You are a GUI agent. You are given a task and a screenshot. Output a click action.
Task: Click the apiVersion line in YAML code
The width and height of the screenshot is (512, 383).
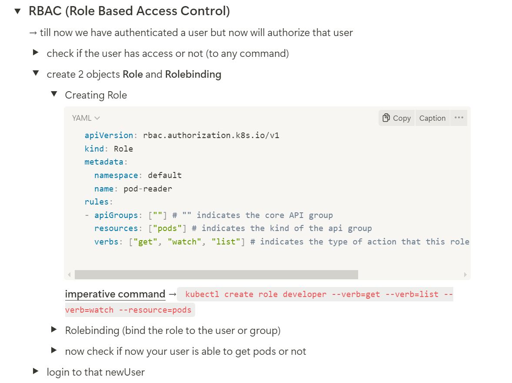182,135
